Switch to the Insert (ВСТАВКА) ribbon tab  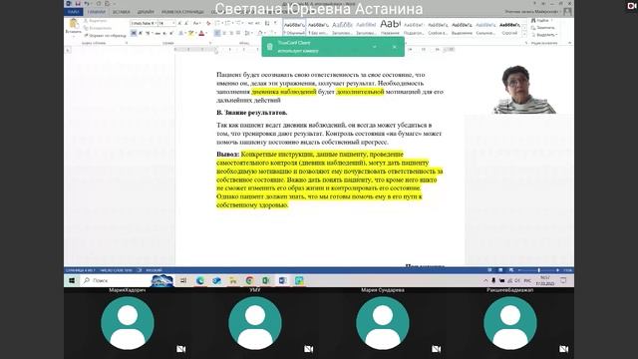point(122,12)
